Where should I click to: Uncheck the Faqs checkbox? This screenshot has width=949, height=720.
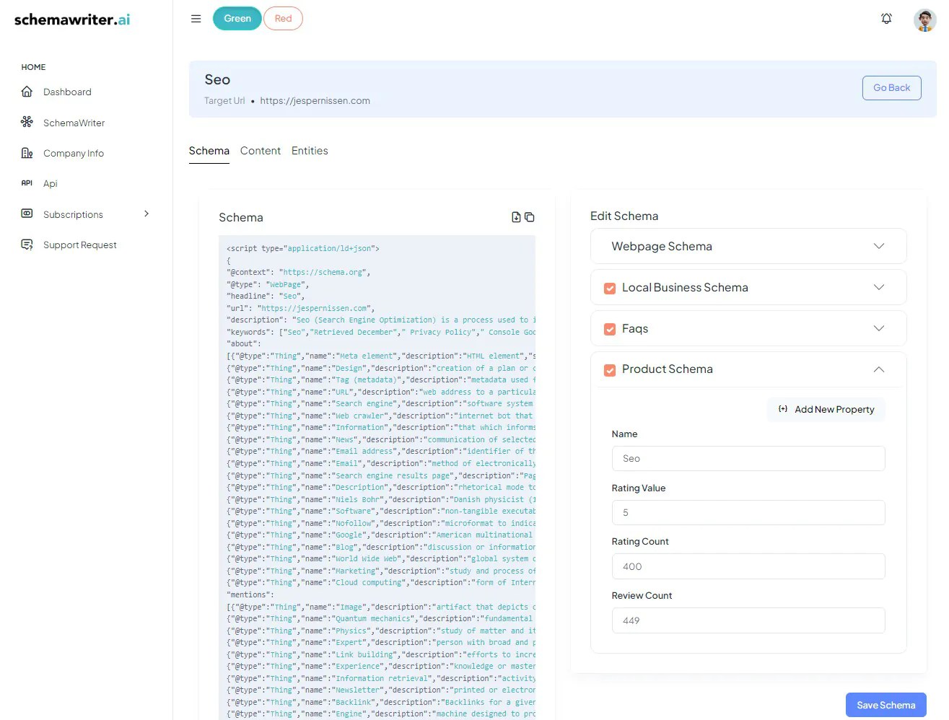pyautogui.click(x=610, y=329)
